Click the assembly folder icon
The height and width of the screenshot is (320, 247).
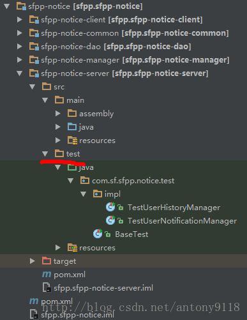coord(72,114)
